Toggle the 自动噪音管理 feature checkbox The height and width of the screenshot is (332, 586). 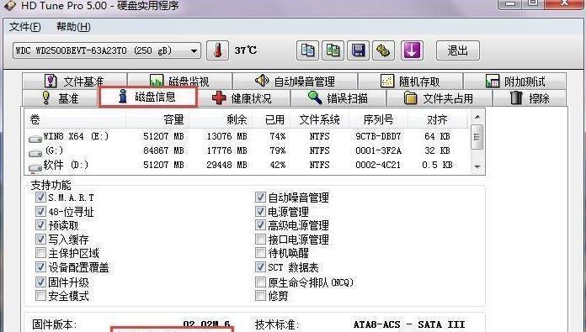[x=260, y=197]
